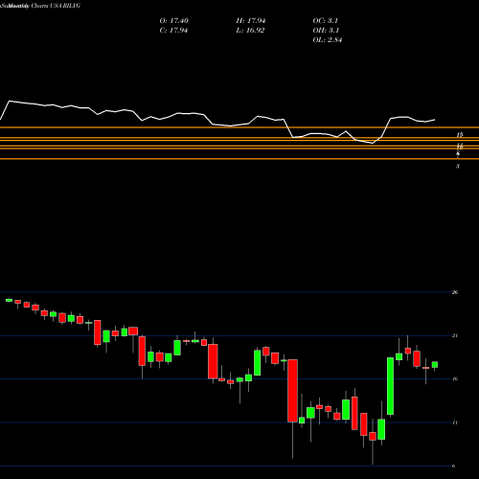Click the "Charts USA RILYG" title text

pyautogui.click(x=56, y=6)
